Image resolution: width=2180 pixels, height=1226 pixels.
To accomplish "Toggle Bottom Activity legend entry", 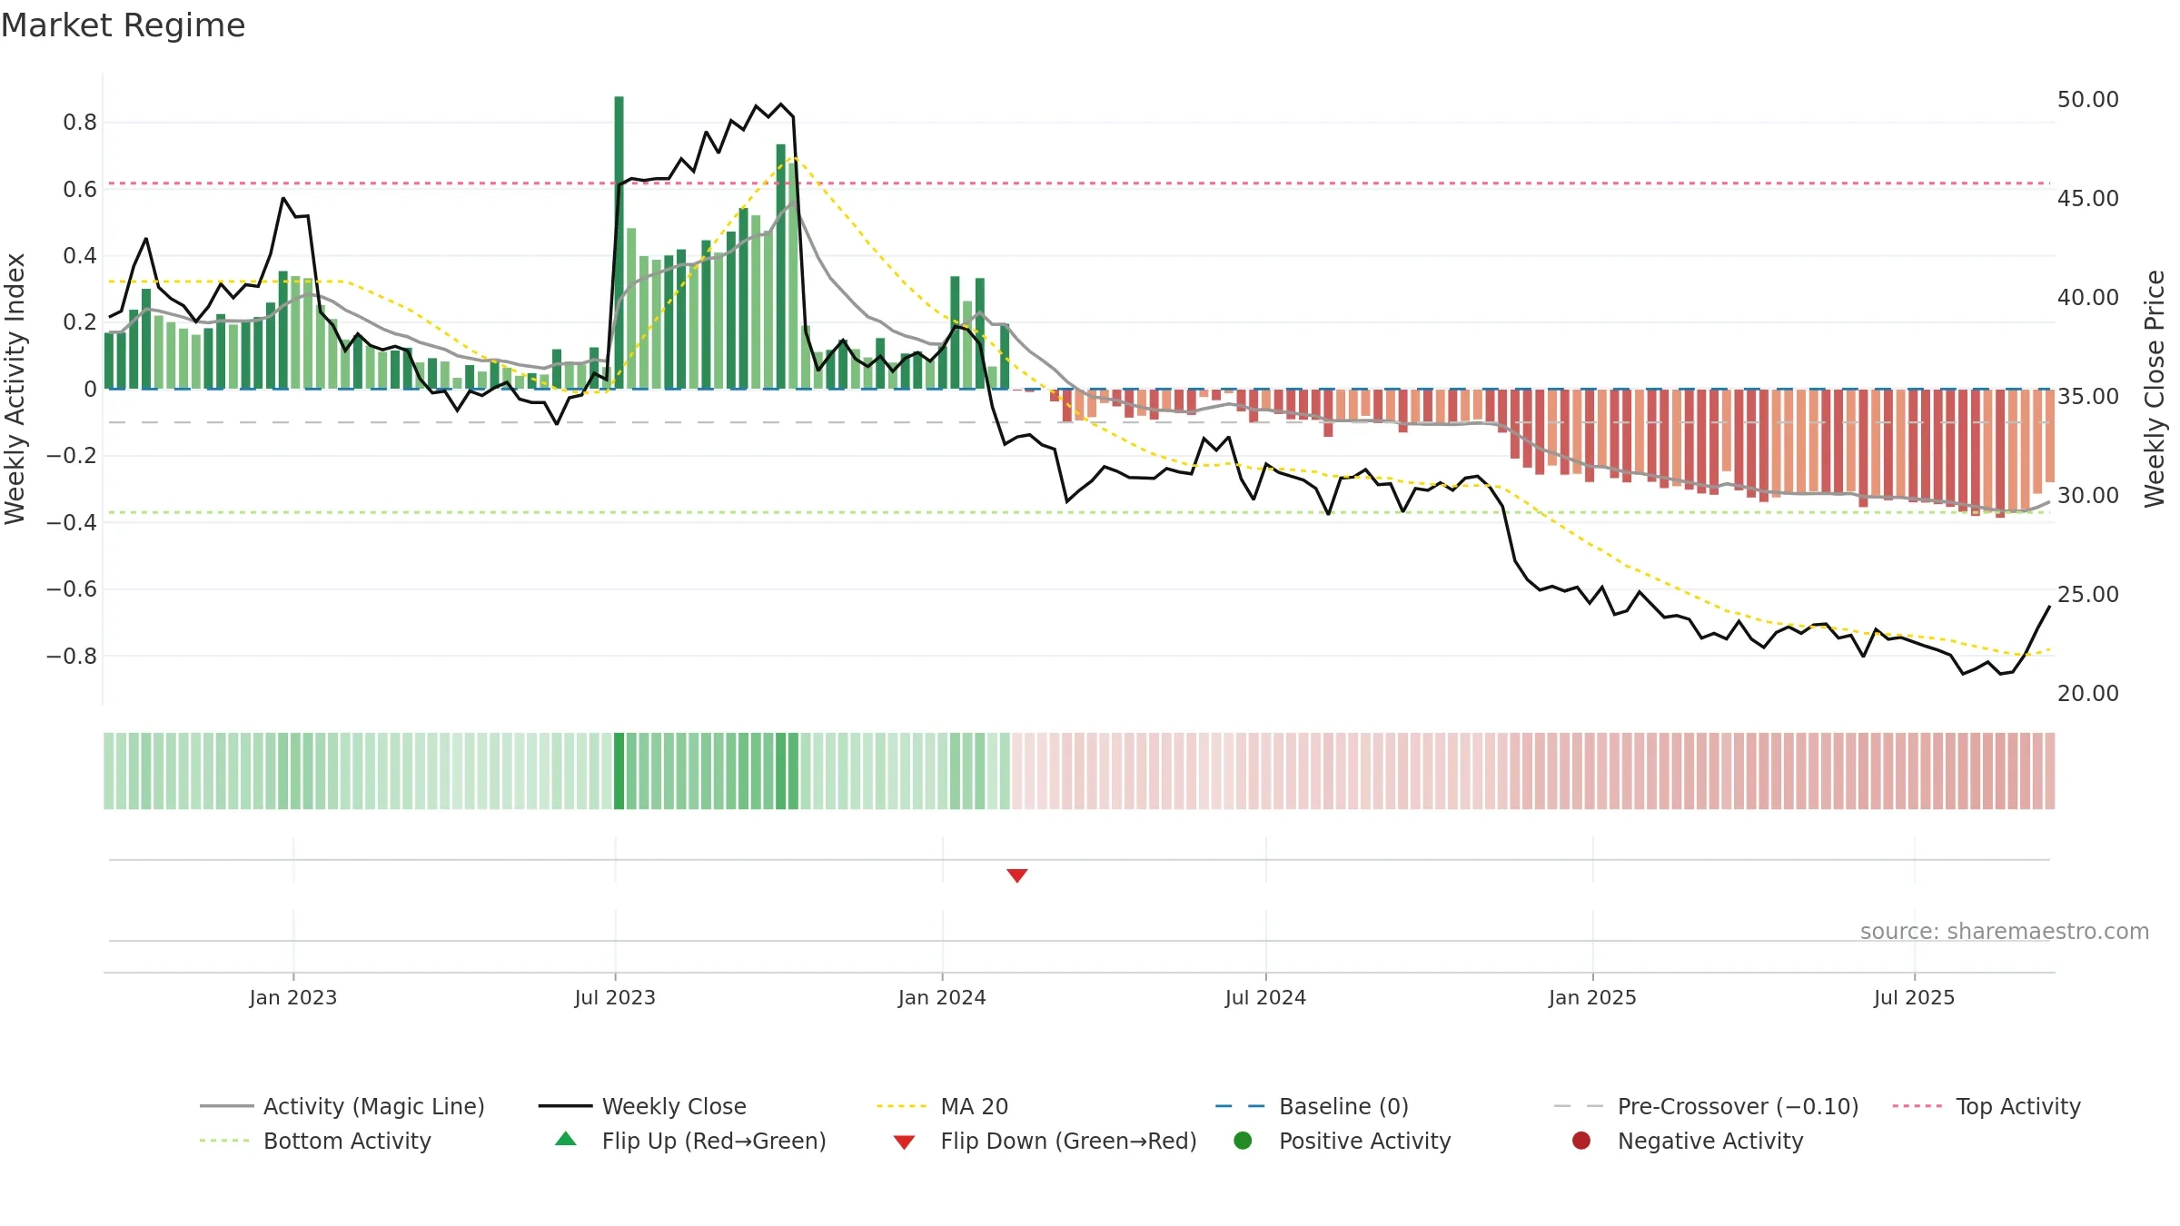I will pyautogui.click(x=315, y=1141).
